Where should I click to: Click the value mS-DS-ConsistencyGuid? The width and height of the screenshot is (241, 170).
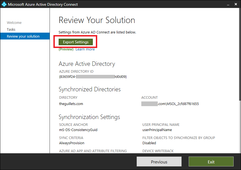(x=78, y=130)
